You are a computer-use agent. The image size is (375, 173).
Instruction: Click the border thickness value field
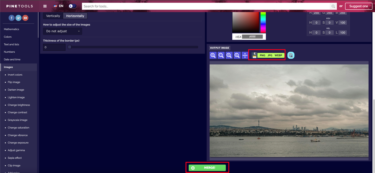click(x=54, y=47)
